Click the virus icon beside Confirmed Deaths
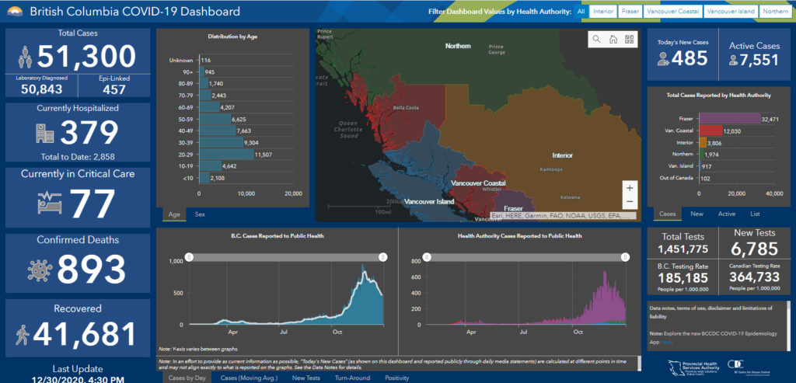The height and width of the screenshot is (383, 796). click(x=37, y=270)
